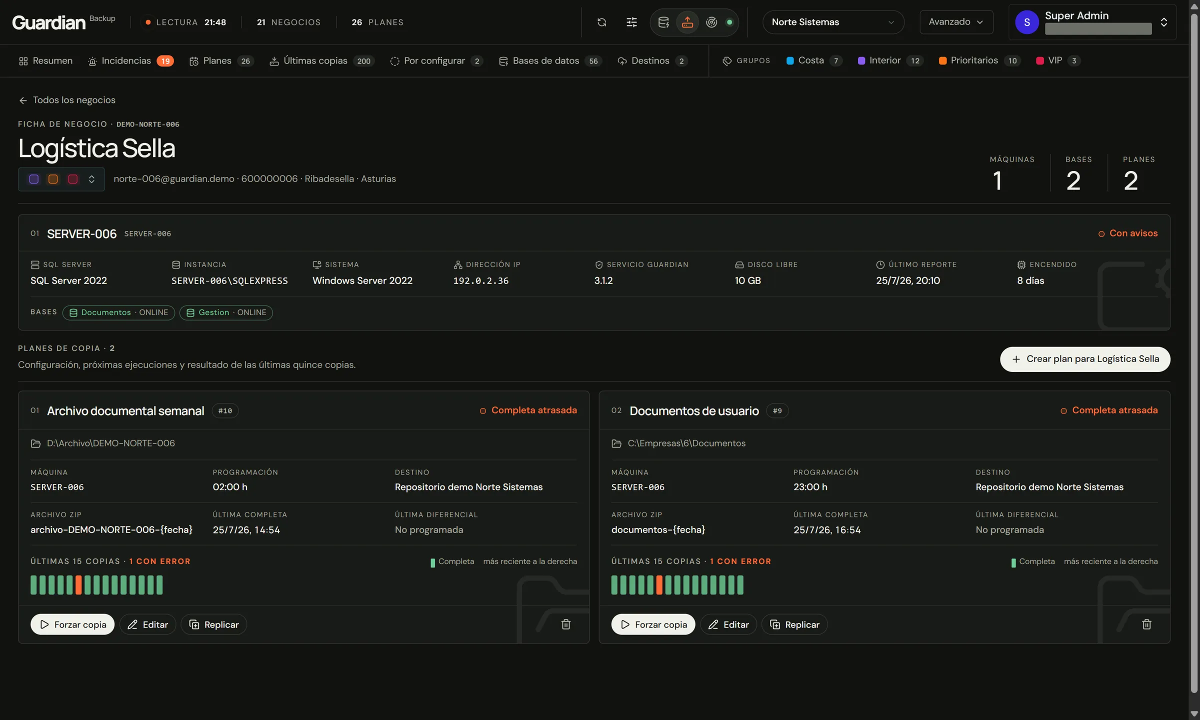The width and height of the screenshot is (1200, 720).
Task: Open the sliders settings icon
Action: (631, 22)
